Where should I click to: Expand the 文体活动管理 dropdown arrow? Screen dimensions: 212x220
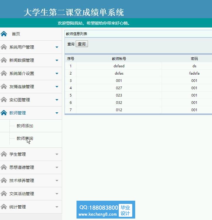tap(57, 194)
